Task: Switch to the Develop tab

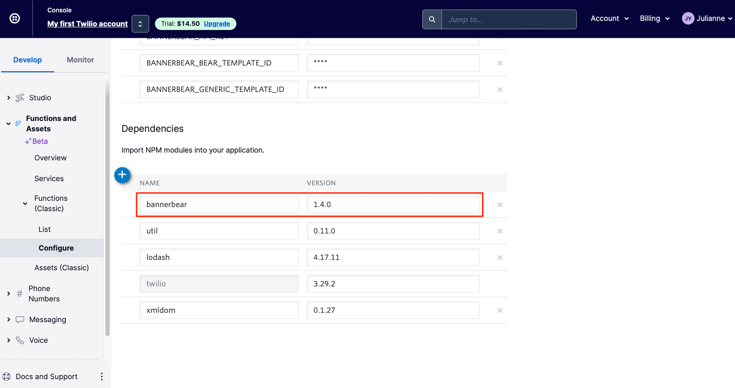Action: click(x=28, y=60)
